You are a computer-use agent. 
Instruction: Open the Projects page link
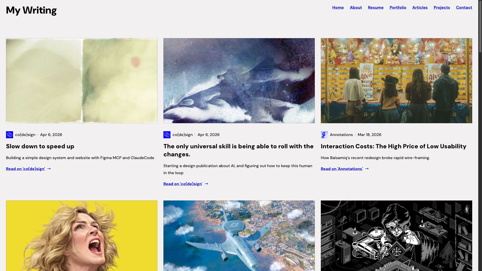[442, 8]
